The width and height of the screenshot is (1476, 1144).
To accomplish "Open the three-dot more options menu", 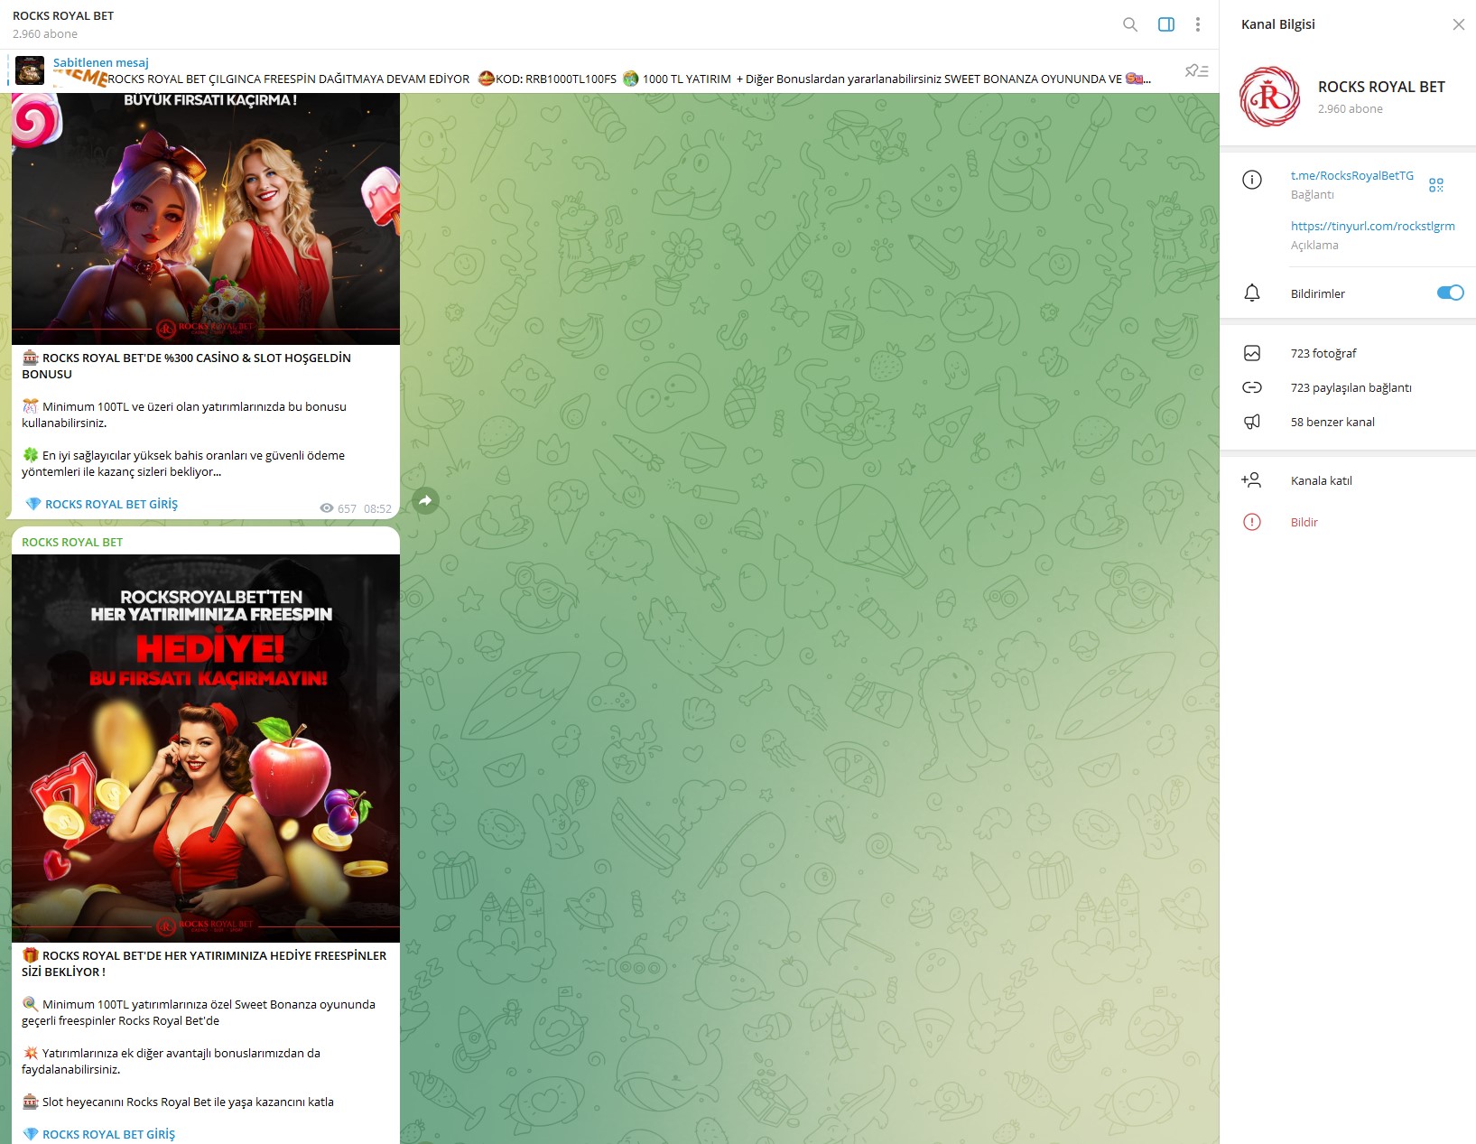I will click(x=1198, y=24).
